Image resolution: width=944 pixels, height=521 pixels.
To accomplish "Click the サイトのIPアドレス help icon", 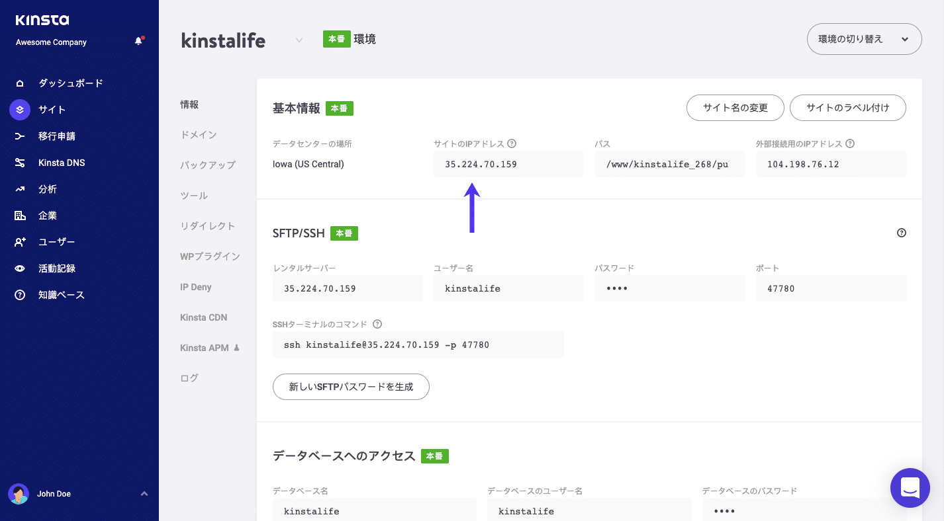I will [512, 143].
